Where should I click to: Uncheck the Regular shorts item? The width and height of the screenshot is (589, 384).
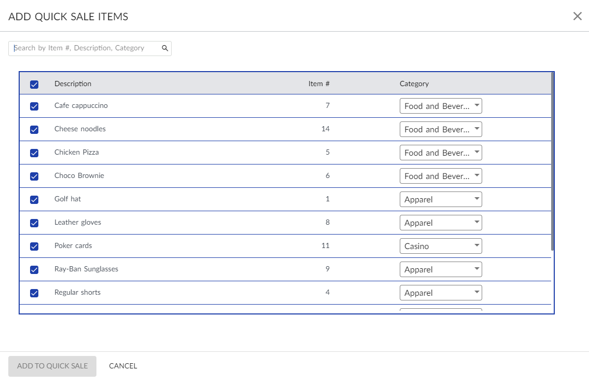(x=34, y=293)
